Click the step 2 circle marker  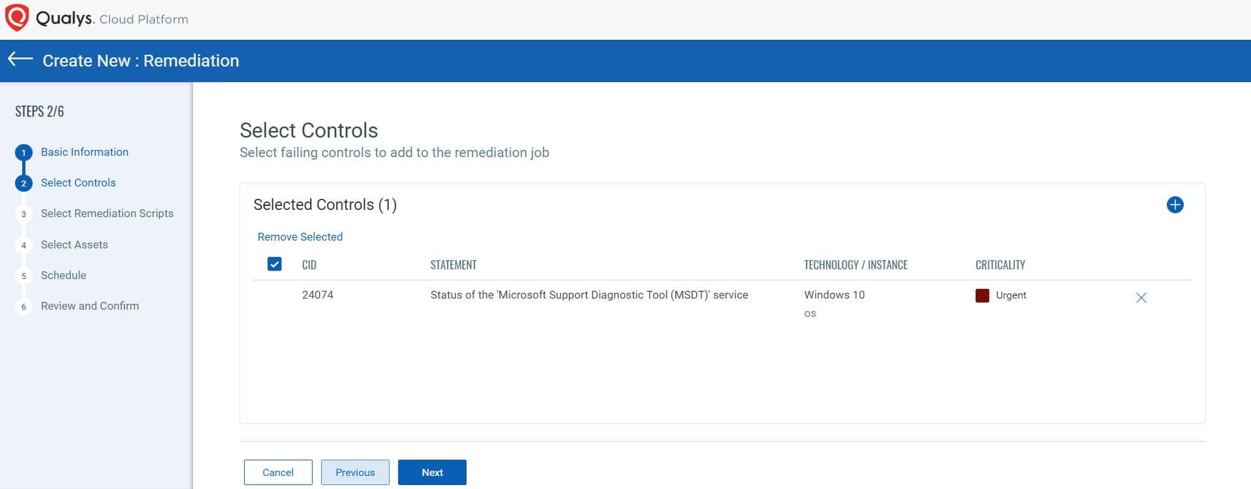pyautogui.click(x=23, y=183)
